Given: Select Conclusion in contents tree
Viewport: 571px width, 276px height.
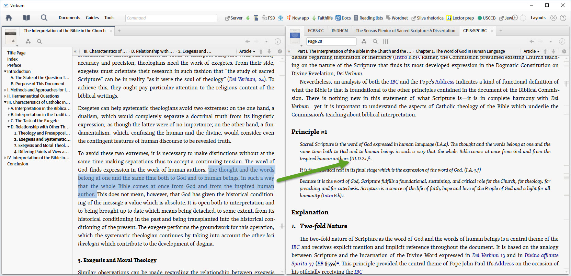Looking at the screenshot, I should [x=18, y=164].
